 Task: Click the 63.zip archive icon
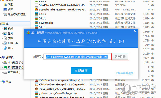(x=36, y=18)
